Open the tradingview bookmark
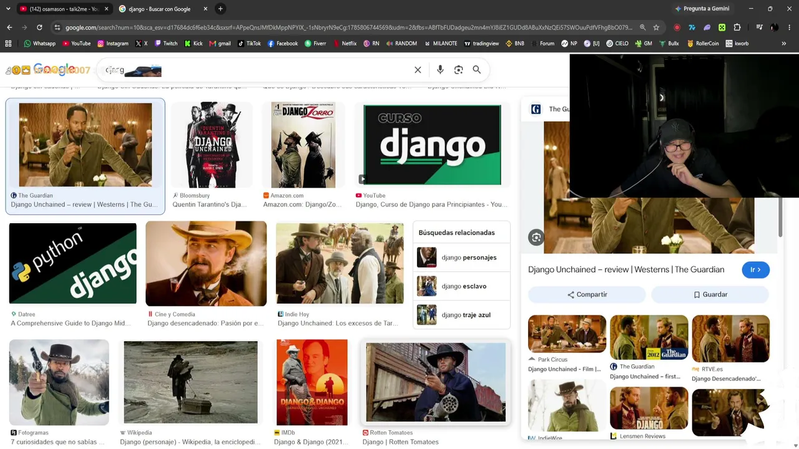Screen dimensions: 799x449 pyautogui.click(x=481, y=44)
